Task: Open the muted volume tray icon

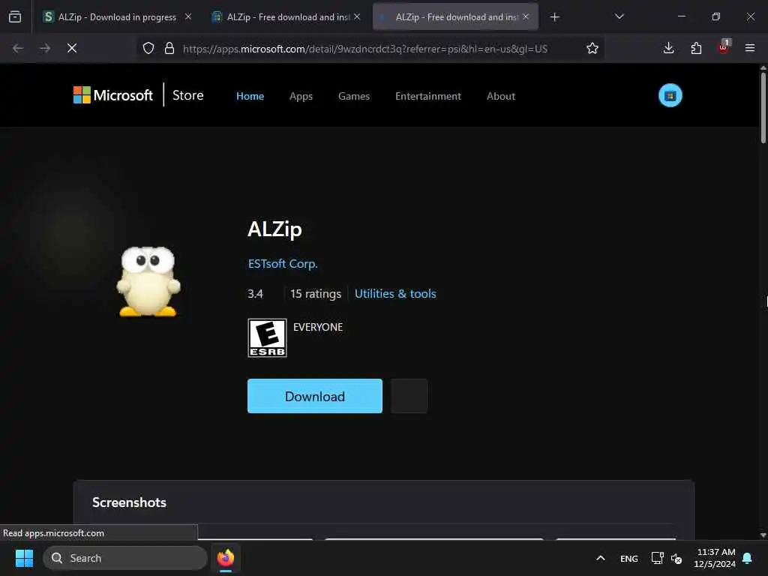Action: [676, 558]
